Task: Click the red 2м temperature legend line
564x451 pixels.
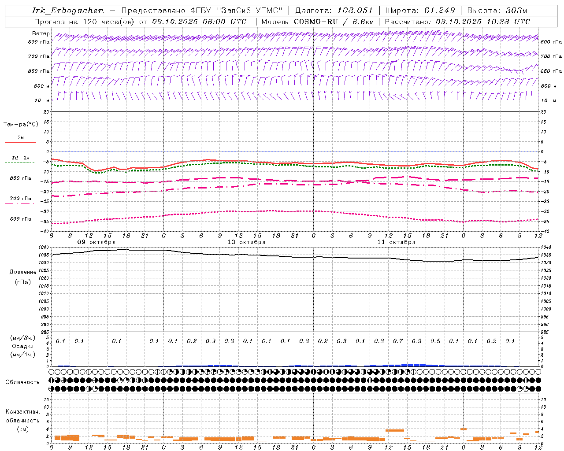Action: pyautogui.click(x=21, y=143)
